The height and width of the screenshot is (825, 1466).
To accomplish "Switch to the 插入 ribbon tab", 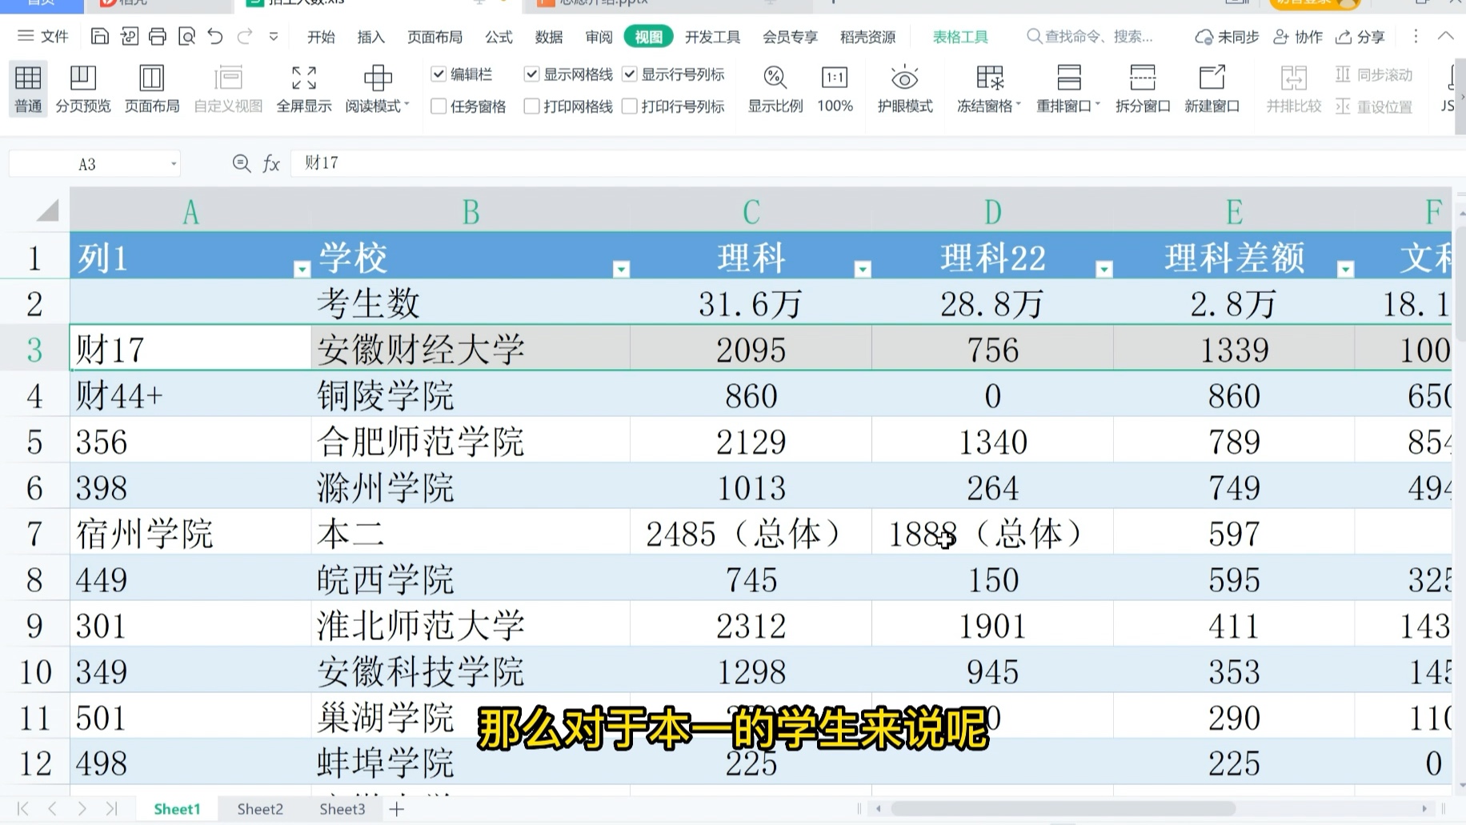I will (x=371, y=37).
